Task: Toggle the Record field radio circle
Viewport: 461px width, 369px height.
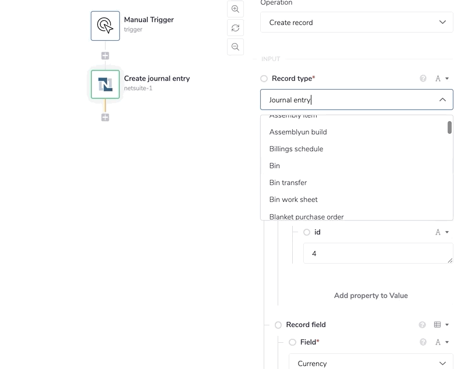Action: [x=278, y=325]
